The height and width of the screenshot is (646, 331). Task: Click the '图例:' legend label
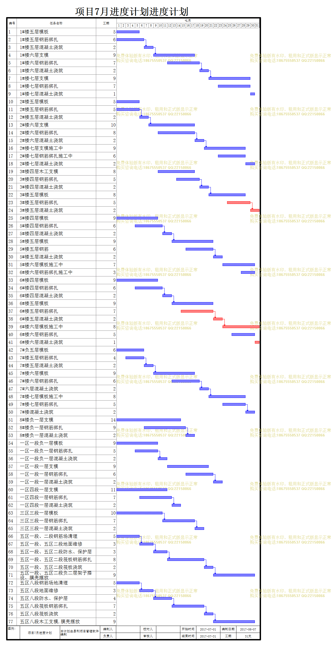coord(12,629)
